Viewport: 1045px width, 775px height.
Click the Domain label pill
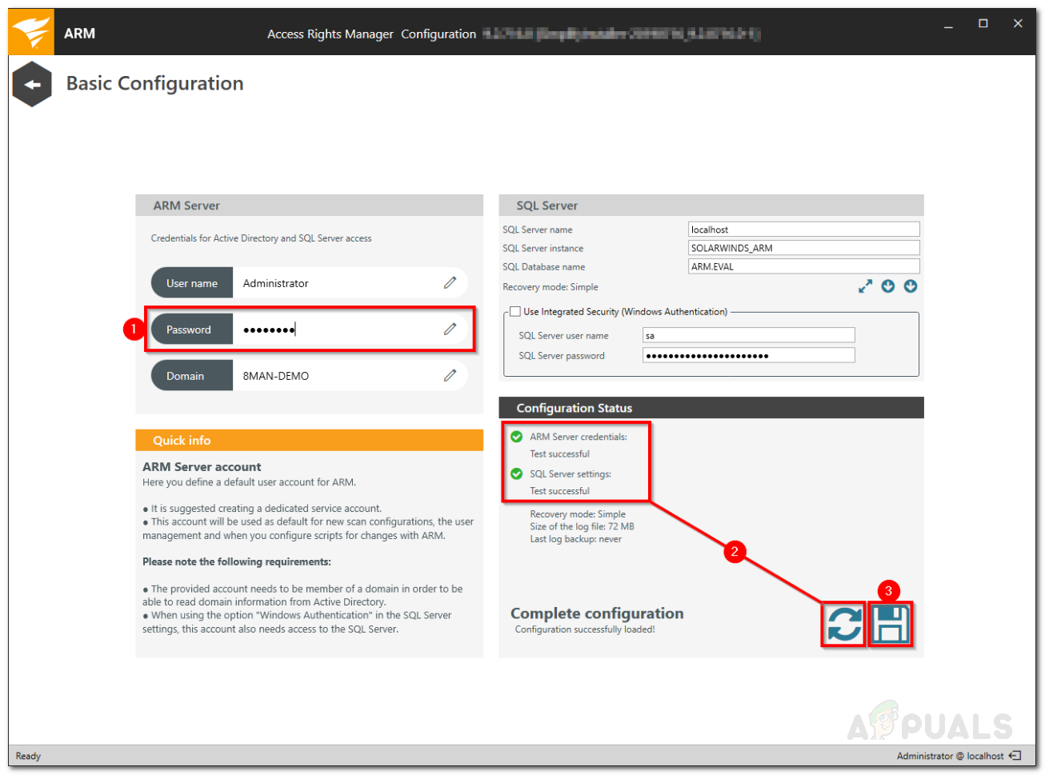[192, 375]
